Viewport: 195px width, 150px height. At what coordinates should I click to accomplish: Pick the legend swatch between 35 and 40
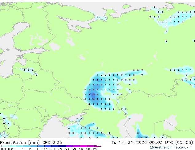click(x=76, y=146)
